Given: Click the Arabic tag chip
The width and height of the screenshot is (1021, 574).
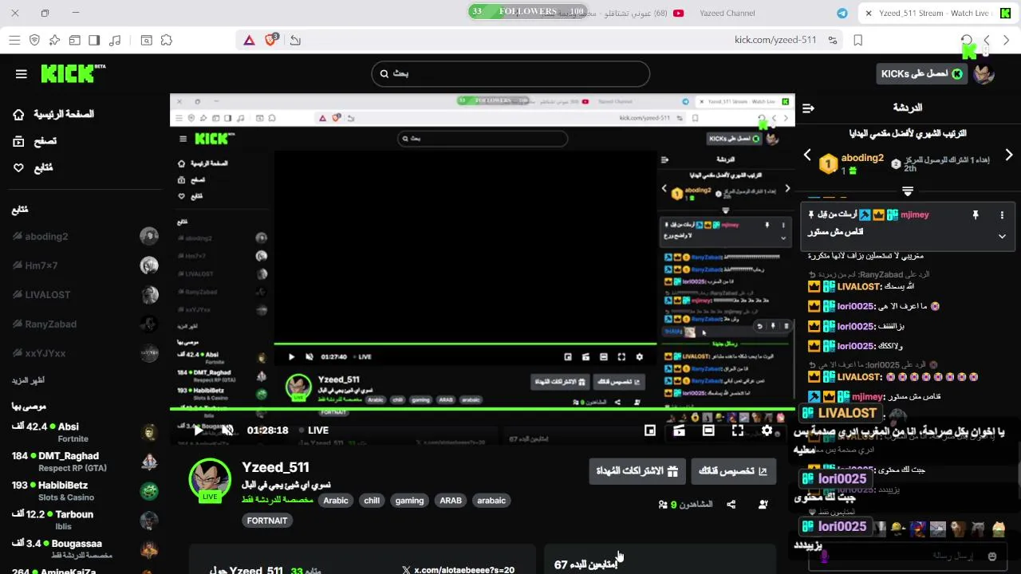Looking at the screenshot, I should point(336,501).
